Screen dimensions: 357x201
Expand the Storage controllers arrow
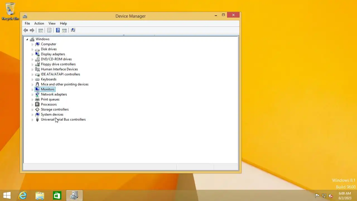pyautogui.click(x=32, y=110)
